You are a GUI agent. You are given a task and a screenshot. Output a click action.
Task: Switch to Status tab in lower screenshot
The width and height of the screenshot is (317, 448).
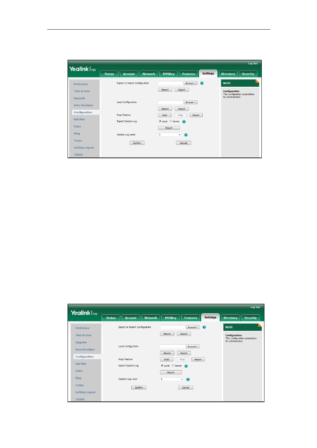click(x=111, y=318)
